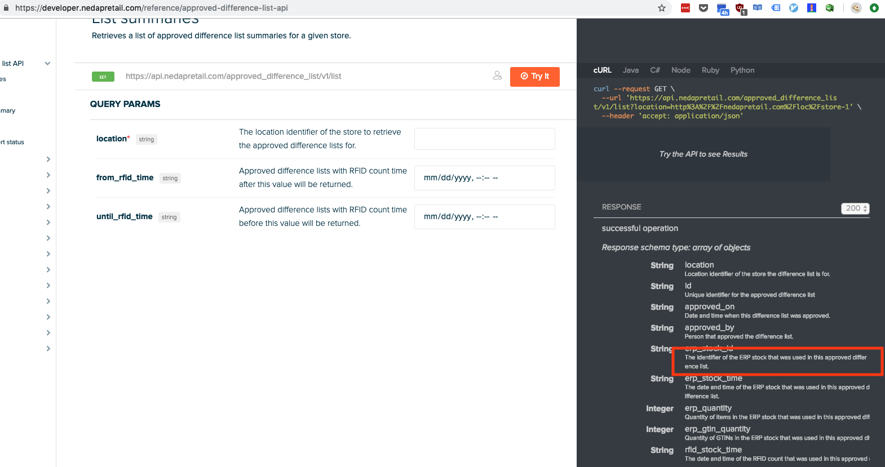This screenshot has width=885, height=467.
Task: Select the Python code tab
Action: point(742,70)
